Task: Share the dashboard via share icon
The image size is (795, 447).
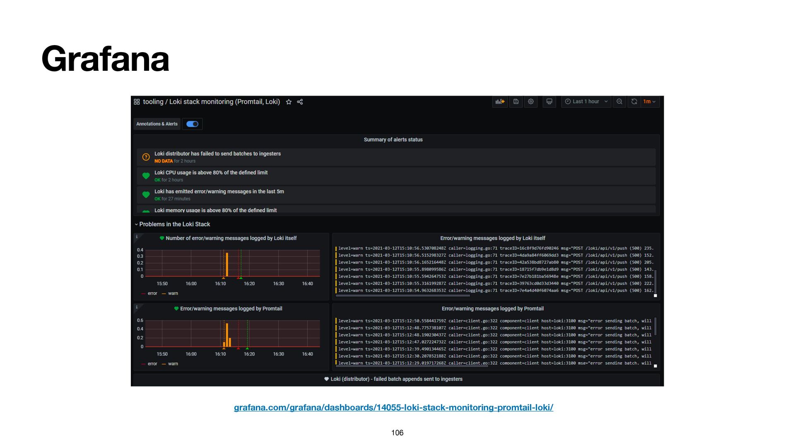Action: coord(300,102)
